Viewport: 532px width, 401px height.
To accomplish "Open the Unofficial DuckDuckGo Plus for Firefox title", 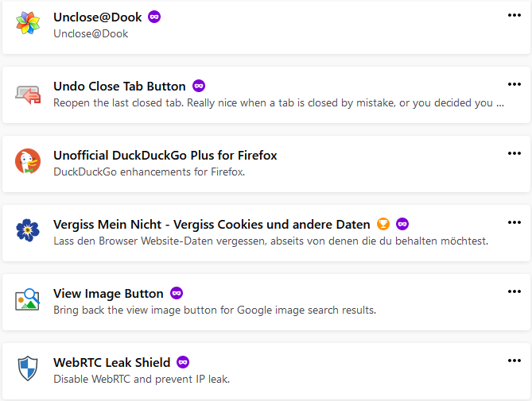I will 165,155.
